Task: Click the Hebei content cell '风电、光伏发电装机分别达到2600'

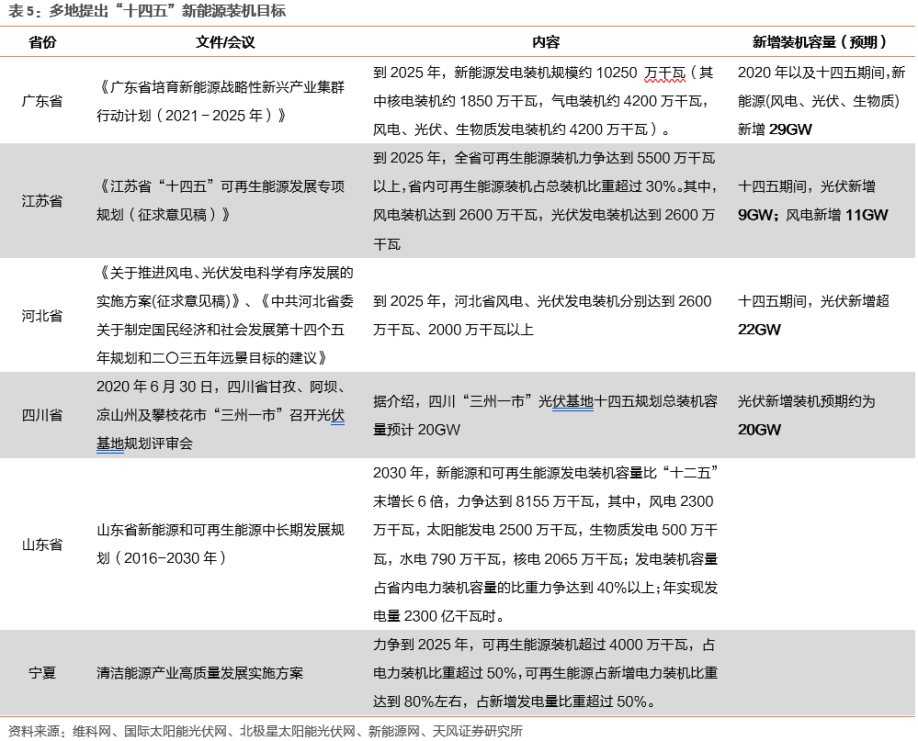Action: 542,315
